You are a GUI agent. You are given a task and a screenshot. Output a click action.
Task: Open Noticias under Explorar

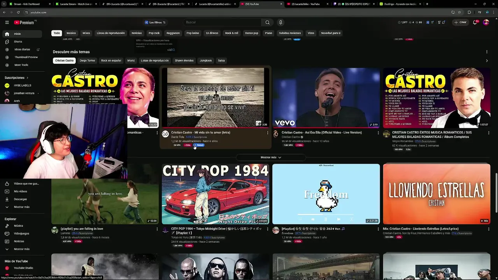19,241
